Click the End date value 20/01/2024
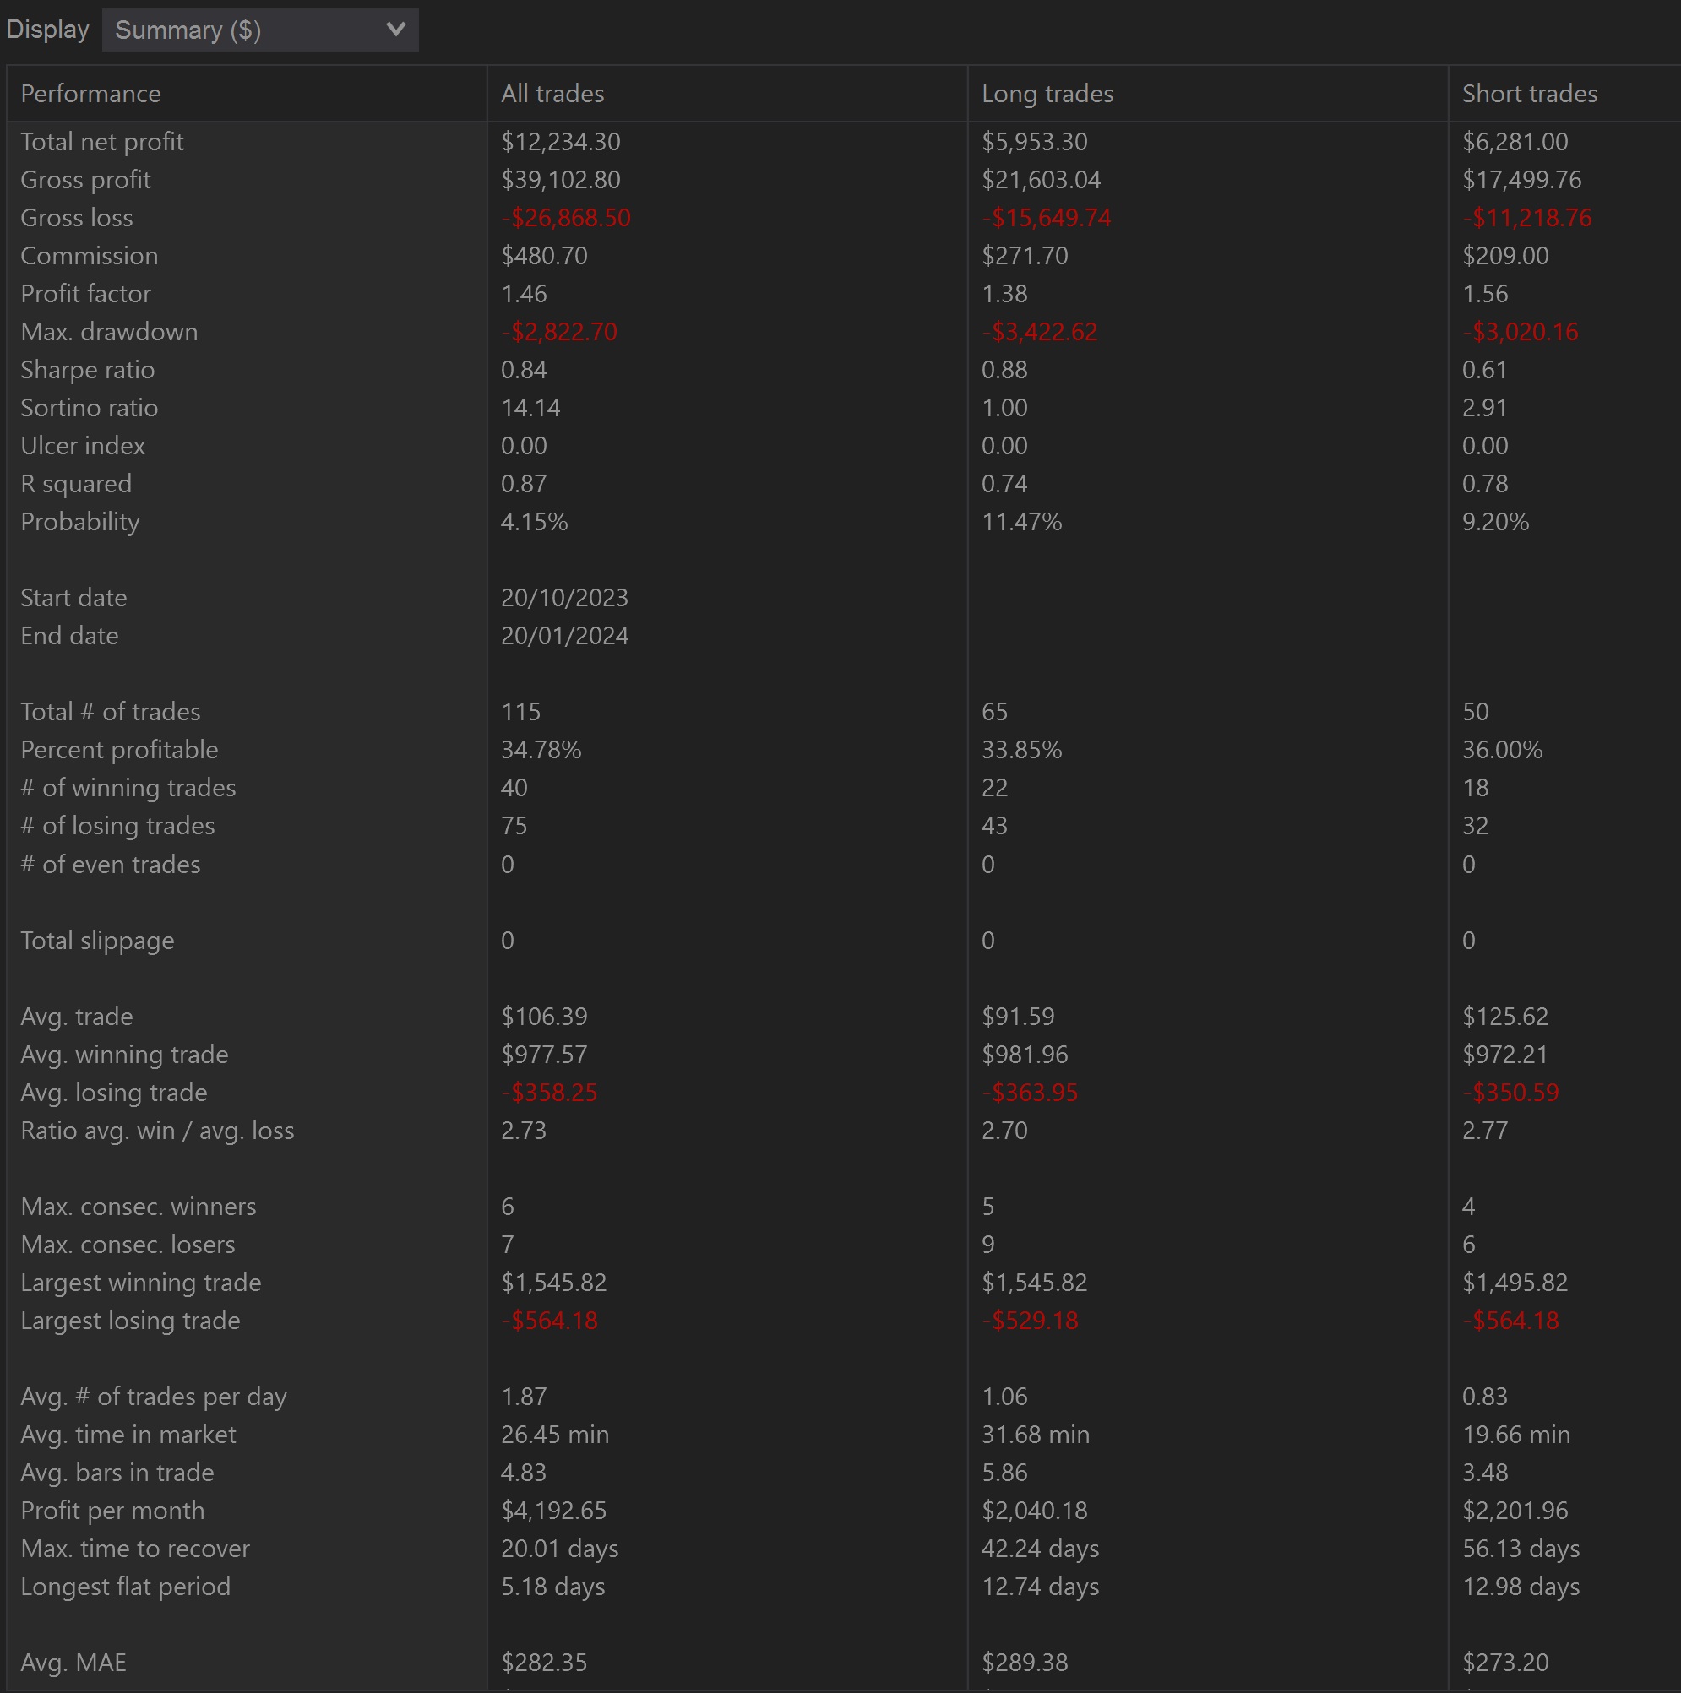The width and height of the screenshot is (1681, 1693). coord(564,636)
